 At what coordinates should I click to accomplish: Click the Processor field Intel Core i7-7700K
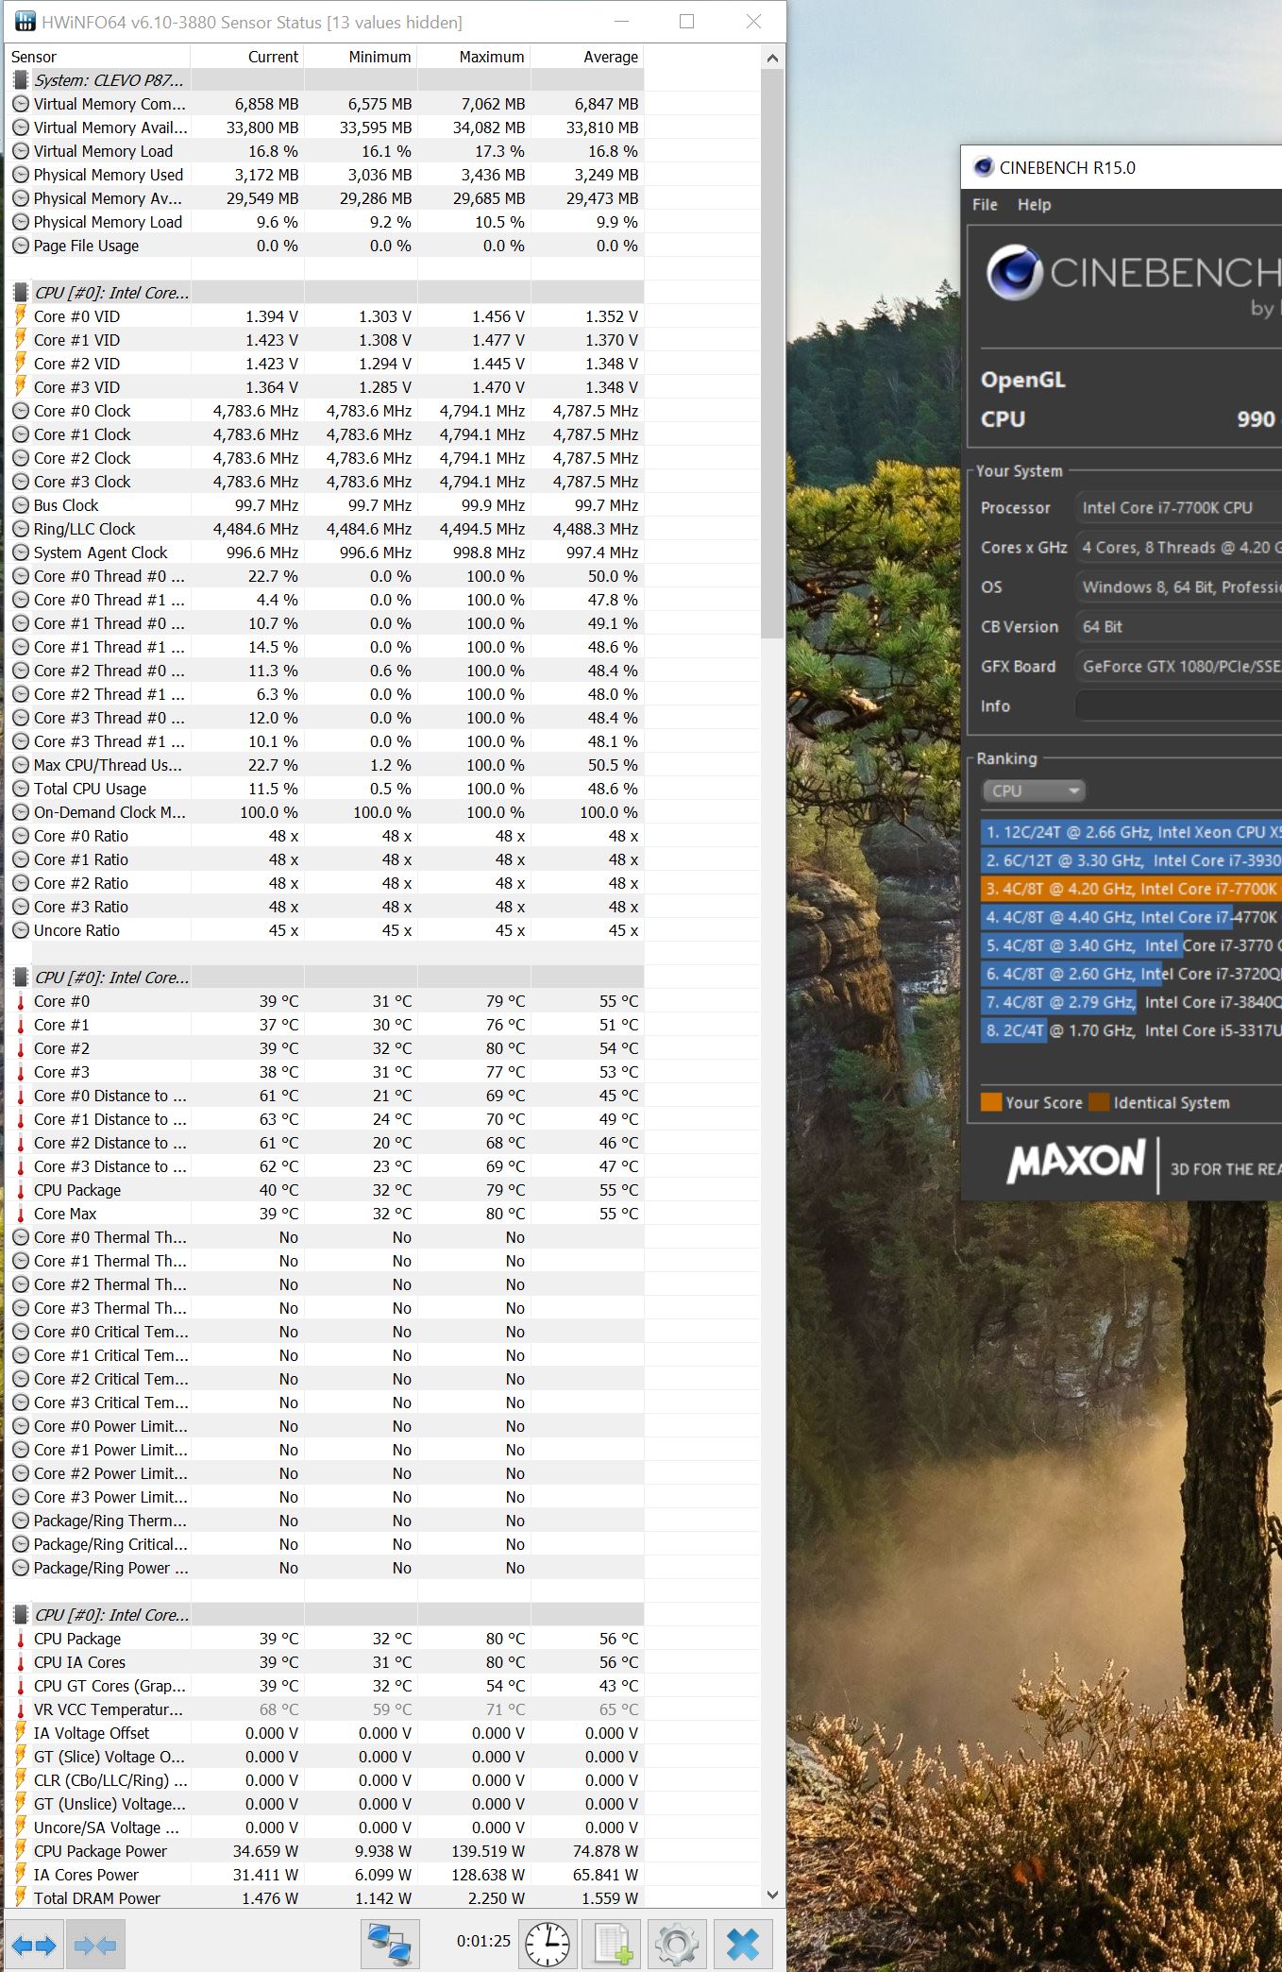coord(1178,507)
